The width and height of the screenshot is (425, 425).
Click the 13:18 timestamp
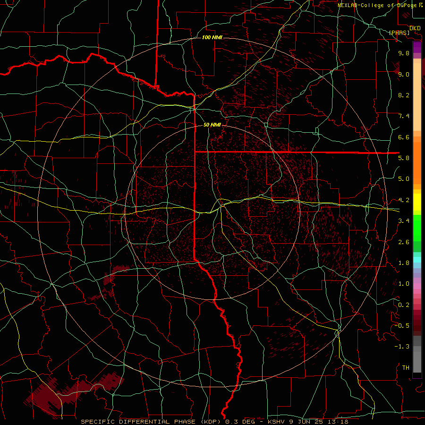339,422
